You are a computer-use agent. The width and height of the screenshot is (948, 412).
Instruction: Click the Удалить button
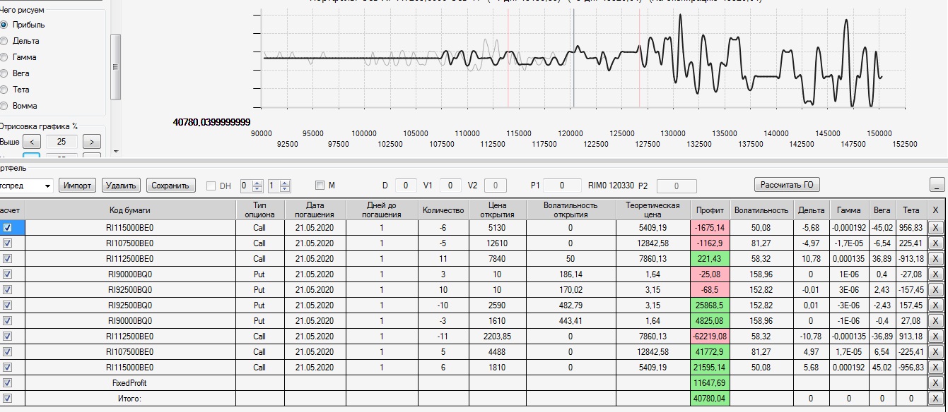pyautogui.click(x=122, y=186)
